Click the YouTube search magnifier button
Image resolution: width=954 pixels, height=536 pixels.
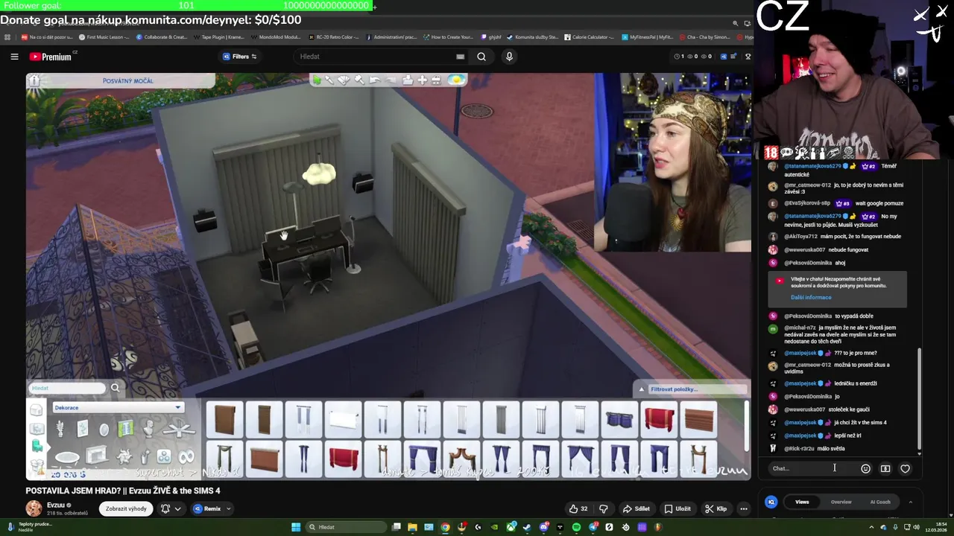coord(481,57)
